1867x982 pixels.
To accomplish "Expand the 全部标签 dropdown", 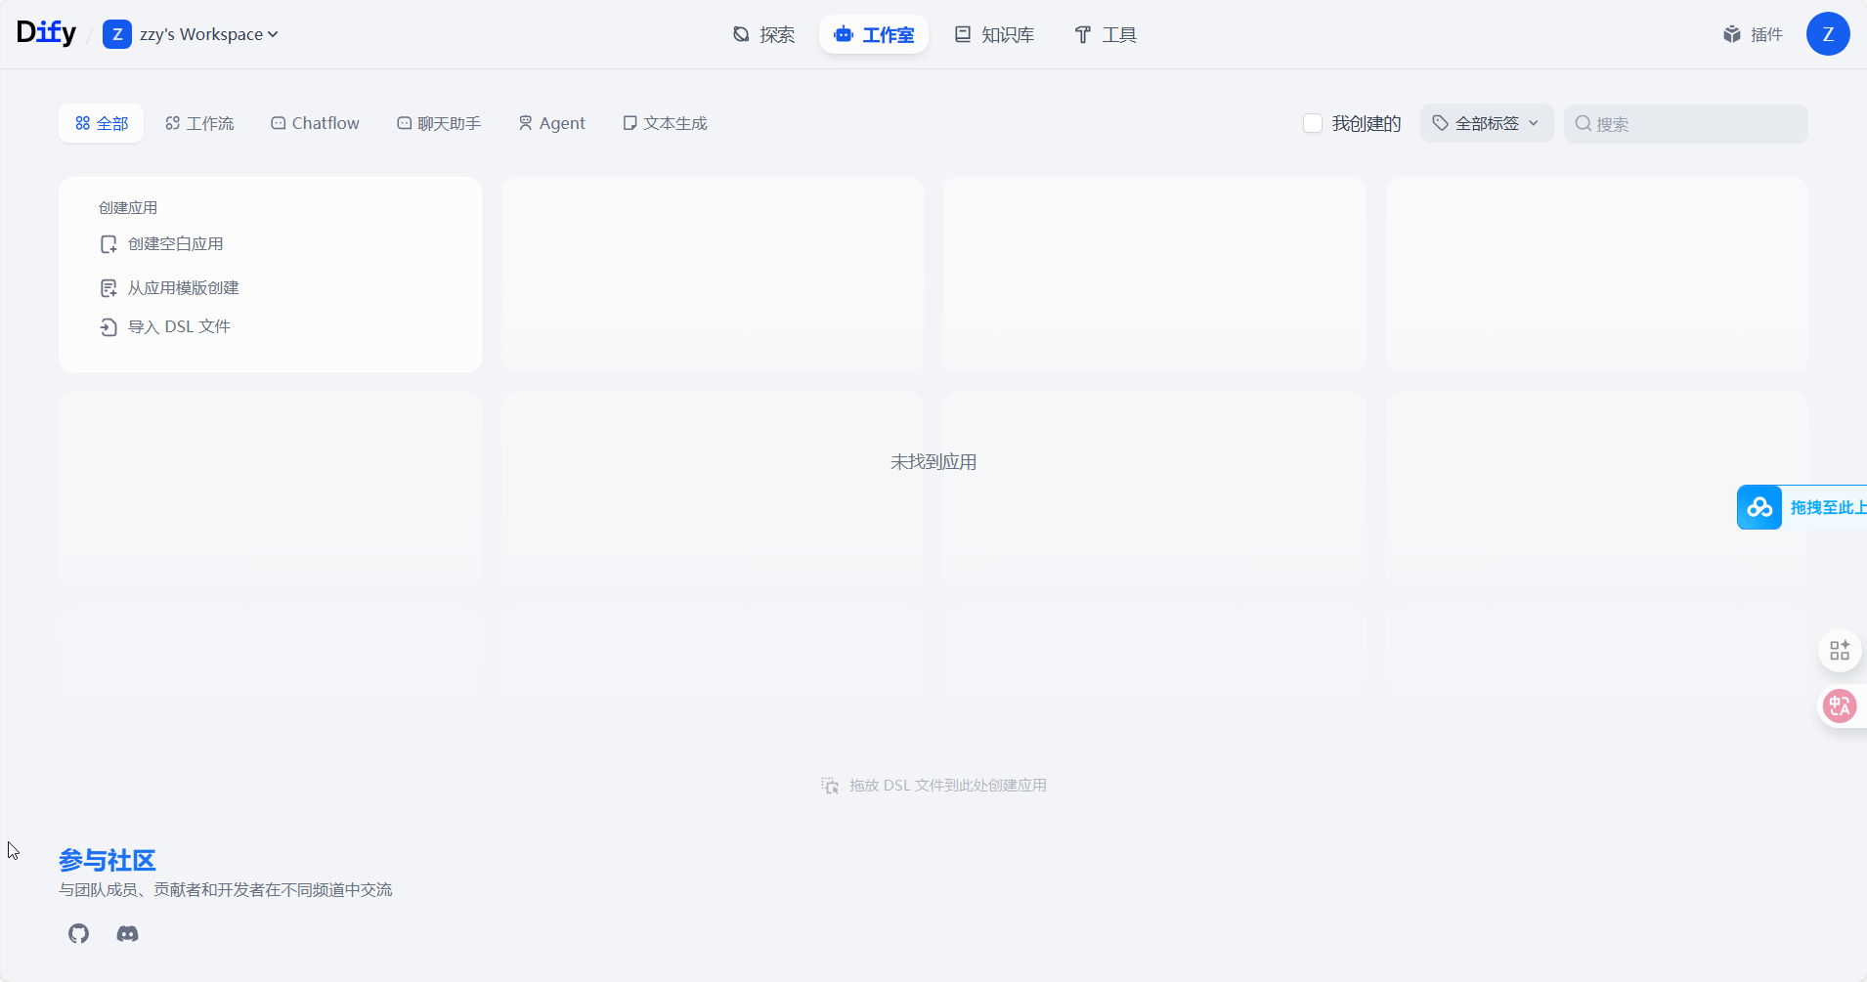I will pyautogui.click(x=1487, y=123).
